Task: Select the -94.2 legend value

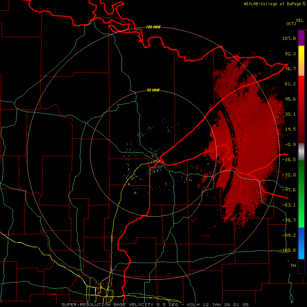Action: (x=289, y=235)
